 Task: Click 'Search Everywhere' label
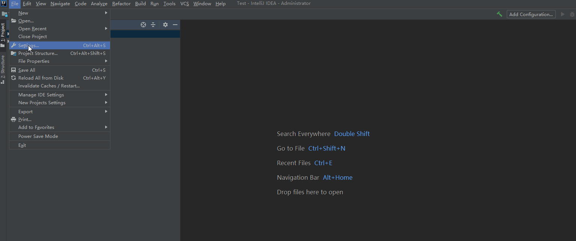point(304,134)
